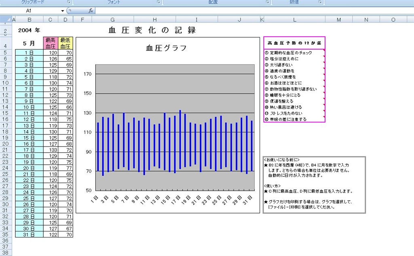Select row 21 header
This screenshot has height=256, width=414.
point(5,150)
